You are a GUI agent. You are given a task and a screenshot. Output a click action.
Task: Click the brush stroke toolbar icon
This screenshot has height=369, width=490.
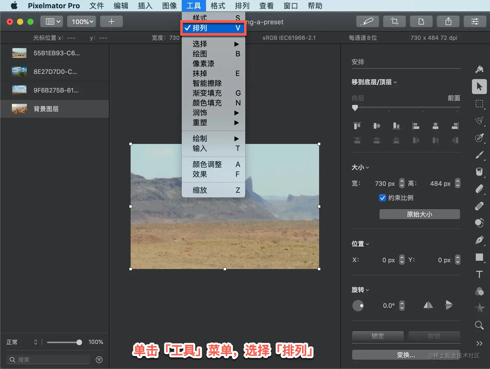(x=367, y=21)
